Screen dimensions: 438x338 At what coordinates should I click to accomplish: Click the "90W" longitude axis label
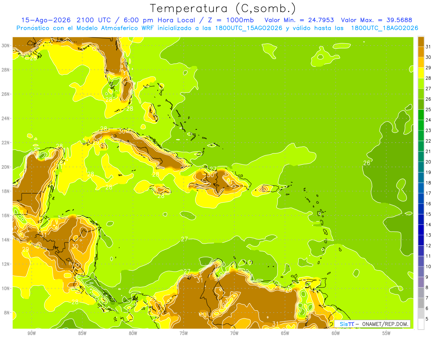click(32, 333)
